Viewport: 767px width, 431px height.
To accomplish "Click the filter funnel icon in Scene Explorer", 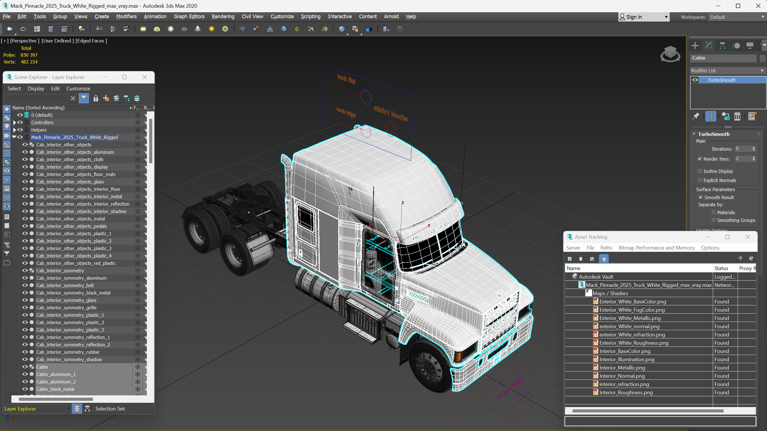I will (84, 99).
